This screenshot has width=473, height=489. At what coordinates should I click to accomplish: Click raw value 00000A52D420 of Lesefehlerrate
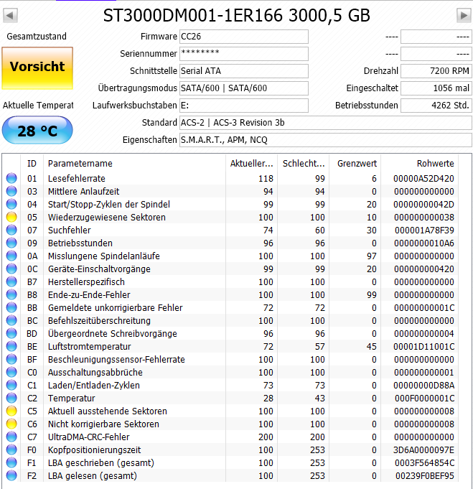[x=423, y=178]
